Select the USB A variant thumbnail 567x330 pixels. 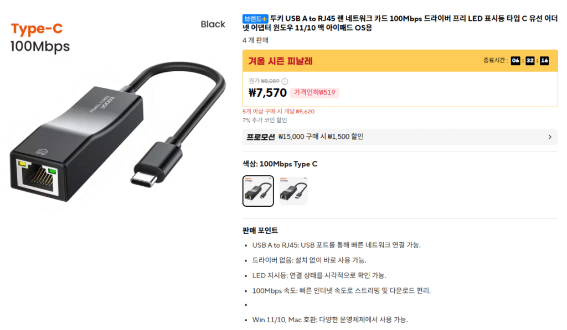coord(293,191)
